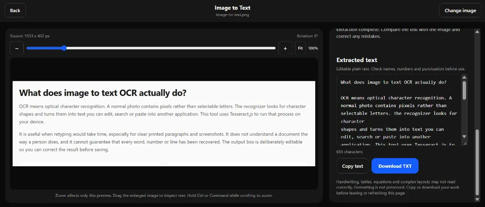Click inside the extracted text box
Viewport: 485px width, 207px height.
pyautogui.click(x=399, y=110)
